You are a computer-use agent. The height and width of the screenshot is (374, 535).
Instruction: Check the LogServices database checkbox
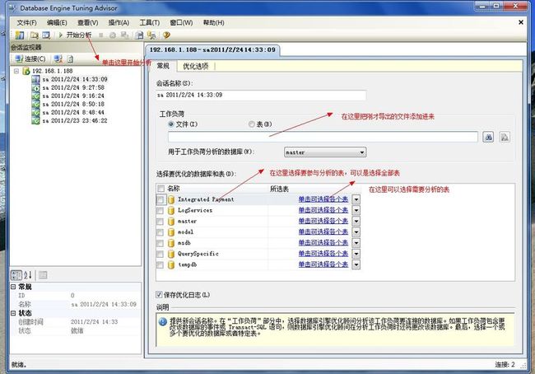point(160,210)
